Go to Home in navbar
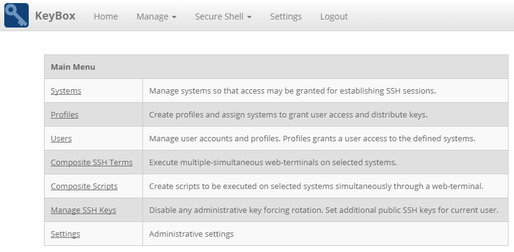The width and height of the screenshot is (514, 252). point(106,17)
